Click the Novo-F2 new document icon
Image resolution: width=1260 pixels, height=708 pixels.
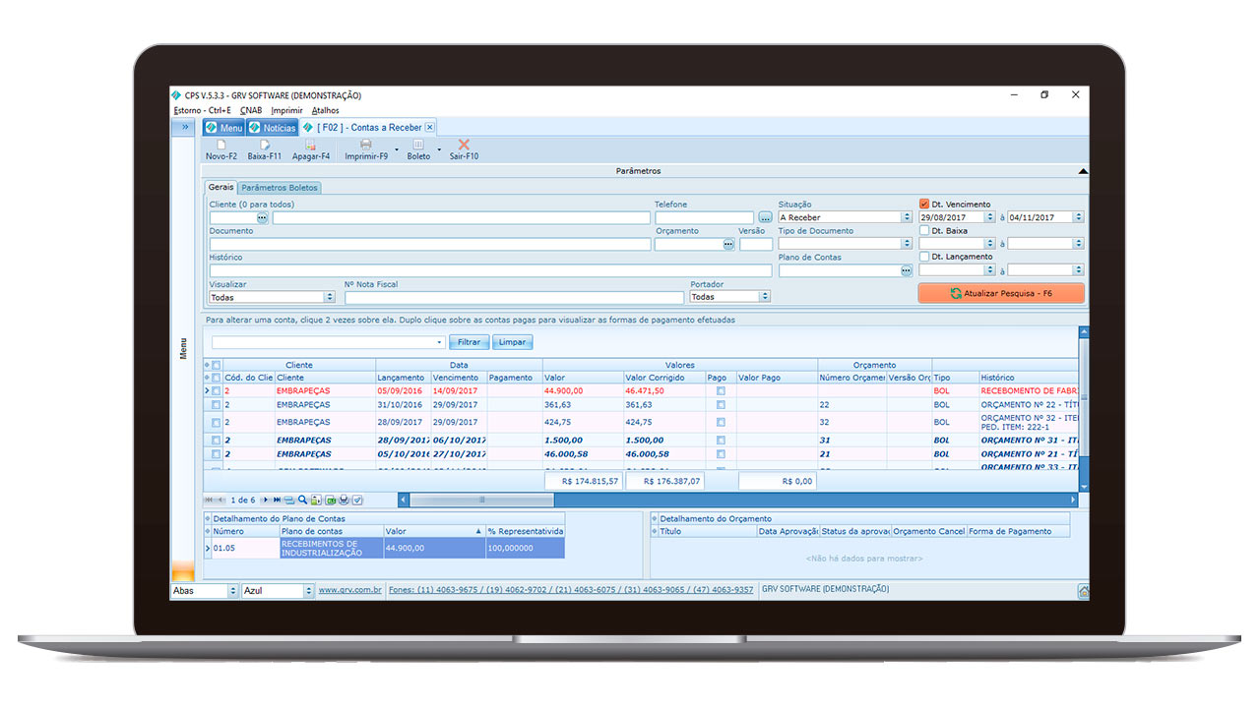[x=220, y=145]
